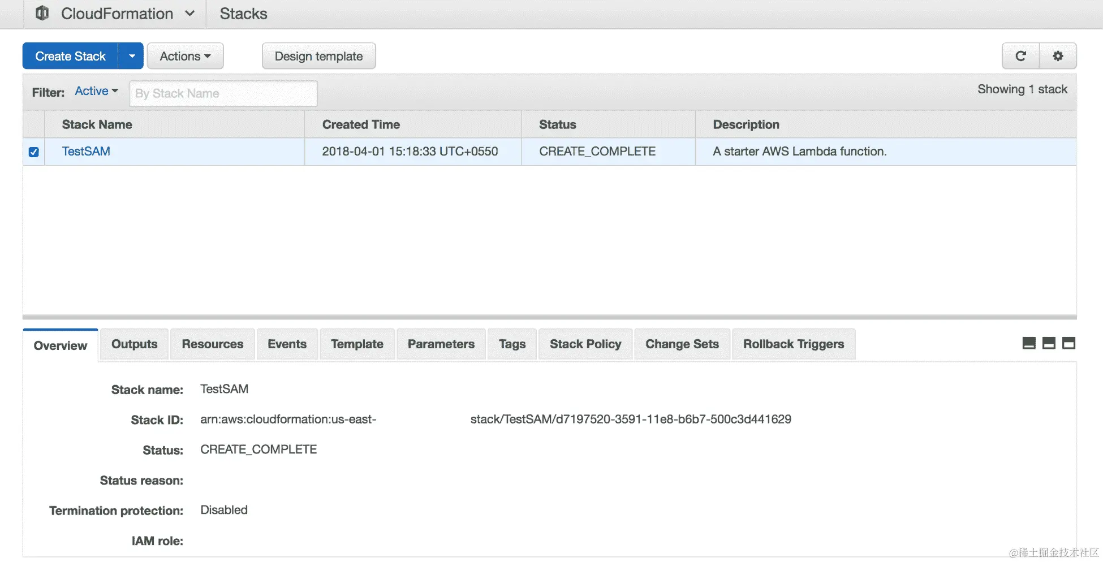Click CREATE_COMPLETE status in the table row
Viewport: 1103px width, 562px height.
click(597, 152)
